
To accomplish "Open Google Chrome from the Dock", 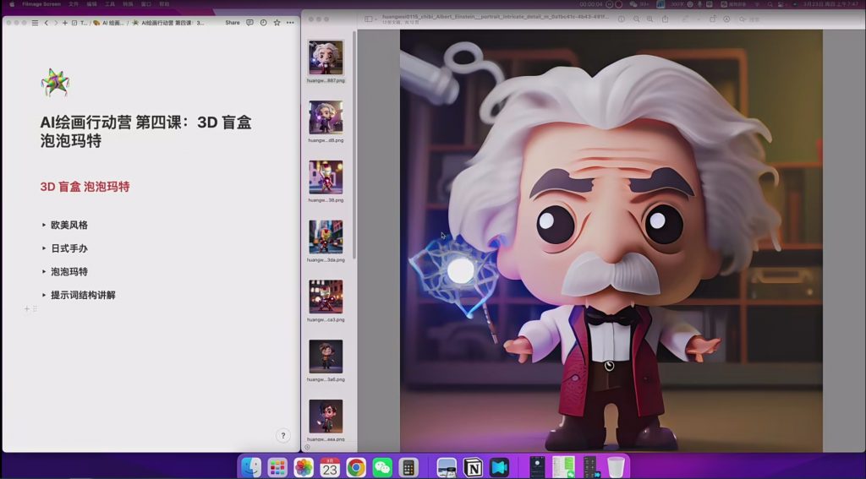I will (x=356, y=467).
